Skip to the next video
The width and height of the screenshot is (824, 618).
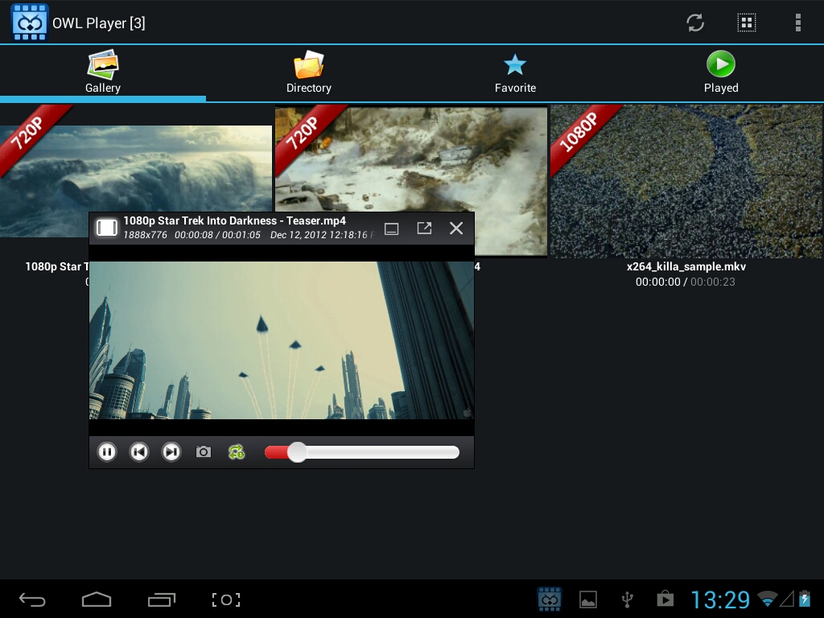[x=171, y=452]
